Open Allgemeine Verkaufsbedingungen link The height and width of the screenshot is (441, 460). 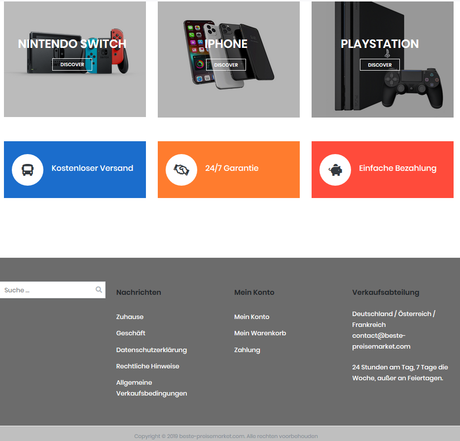151,388
